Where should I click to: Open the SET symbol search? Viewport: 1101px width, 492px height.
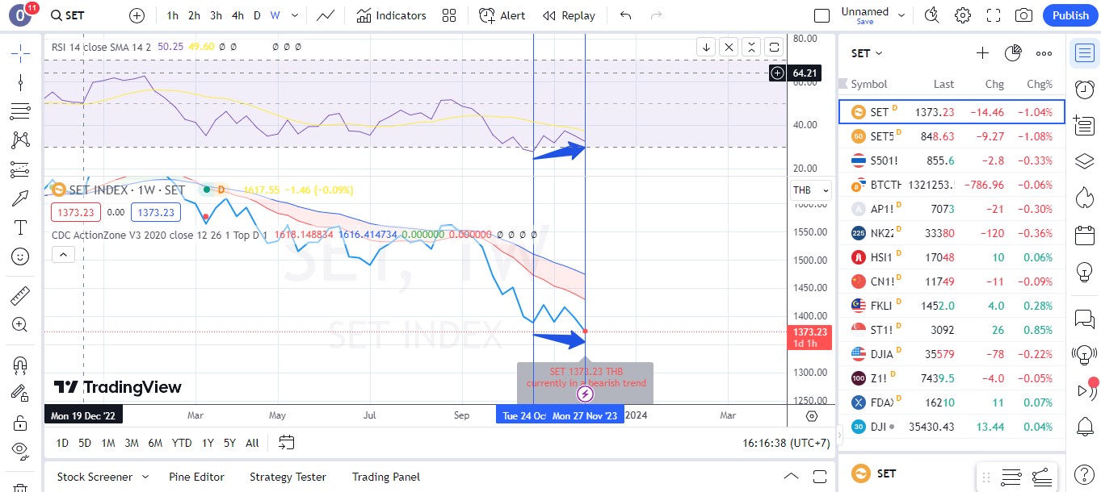(67, 15)
